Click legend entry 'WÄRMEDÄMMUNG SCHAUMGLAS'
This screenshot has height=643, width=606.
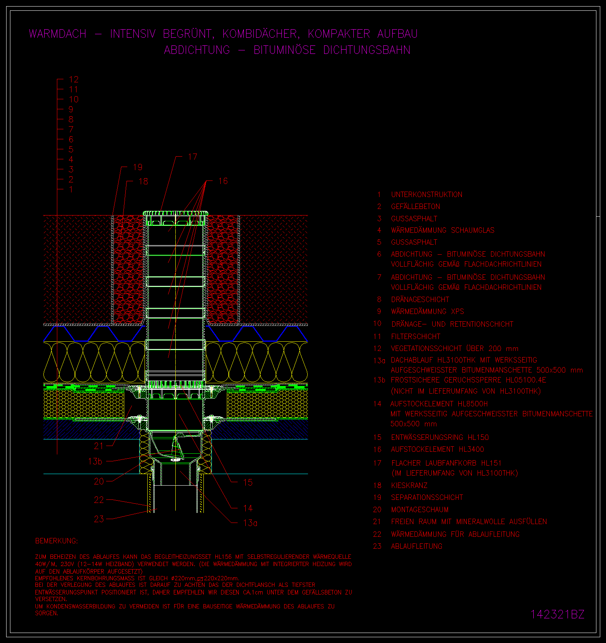443,230
